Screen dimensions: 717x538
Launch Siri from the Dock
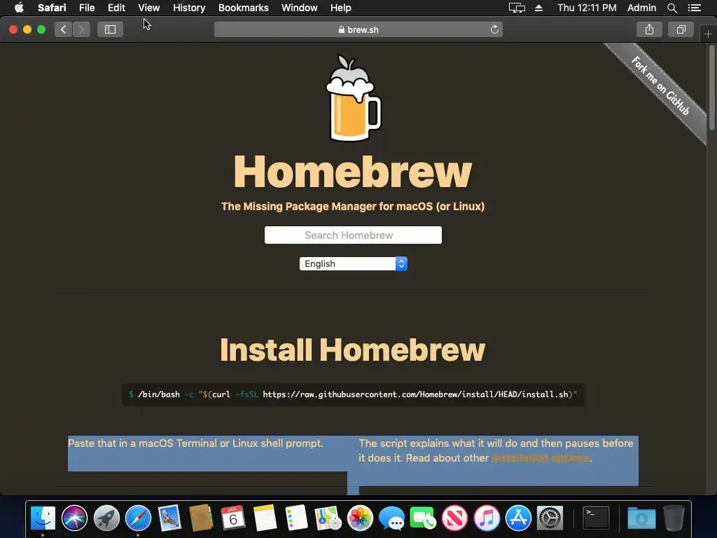point(74,518)
